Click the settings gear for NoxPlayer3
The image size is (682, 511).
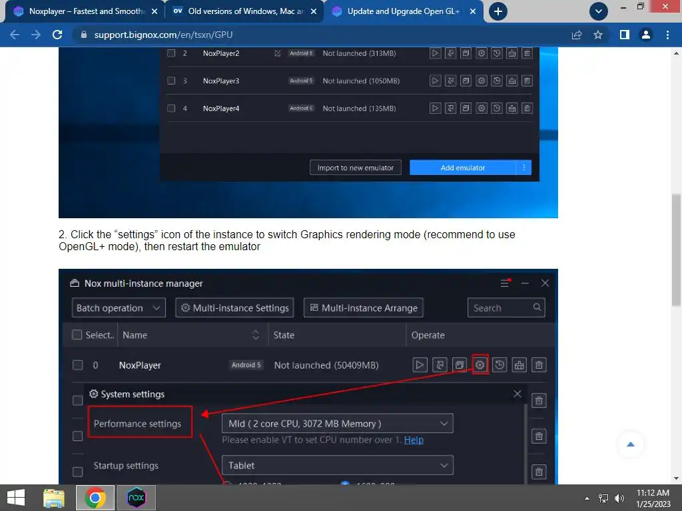482,81
